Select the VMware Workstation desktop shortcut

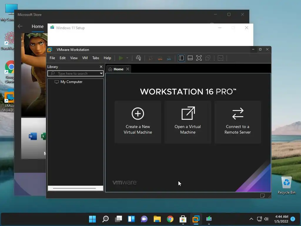9,101
